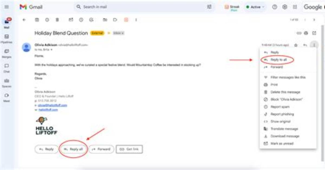Select Filter messages like this

[288, 77]
